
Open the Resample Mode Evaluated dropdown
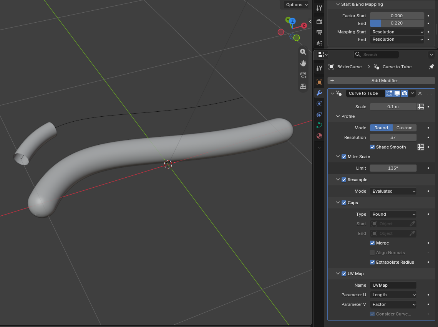[x=393, y=191]
